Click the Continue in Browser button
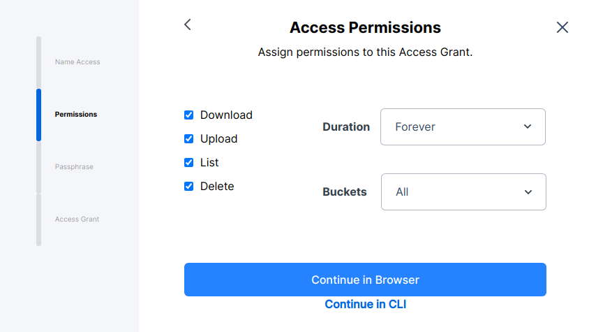 click(x=365, y=280)
